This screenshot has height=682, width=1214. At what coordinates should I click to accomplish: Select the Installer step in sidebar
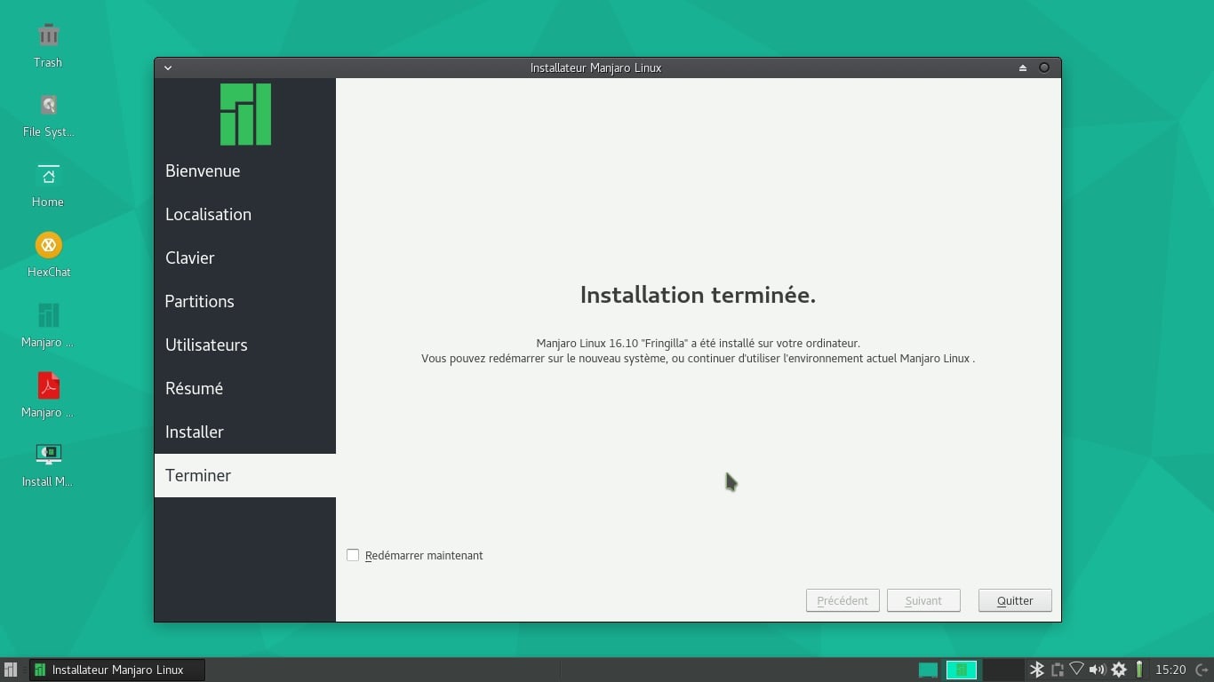(245, 432)
